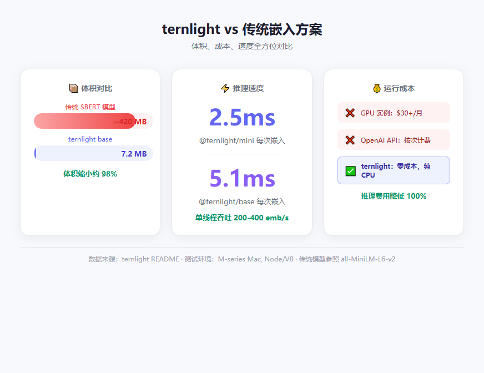Image resolution: width=484 pixels, height=373 pixels.
Task: Click the green checkmark icon on ternlight row
Action: click(351, 171)
